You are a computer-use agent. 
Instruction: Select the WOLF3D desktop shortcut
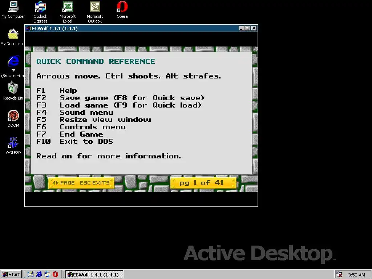pos(13,146)
